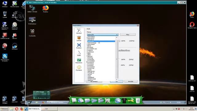Click Opera icon in host taskbar

coord(17,109)
